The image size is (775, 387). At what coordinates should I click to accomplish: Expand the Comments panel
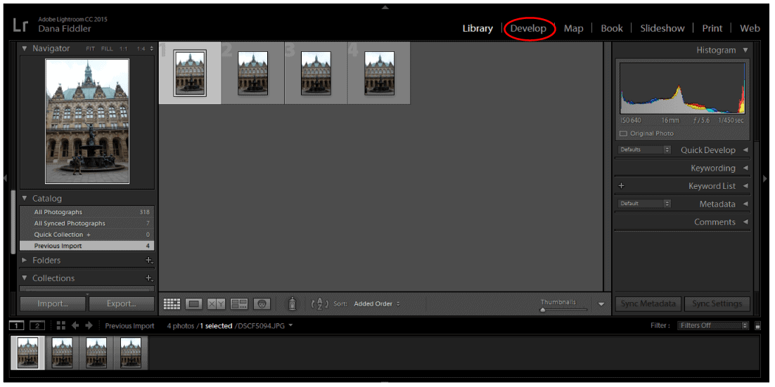pos(745,222)
